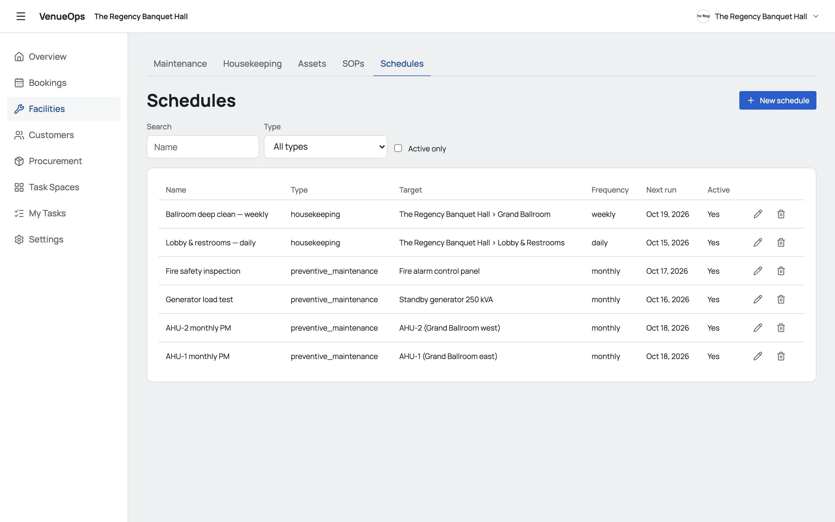Open Settings from the sidebar
This screenshot has width=835, height=522.
[x=64, y=239]
